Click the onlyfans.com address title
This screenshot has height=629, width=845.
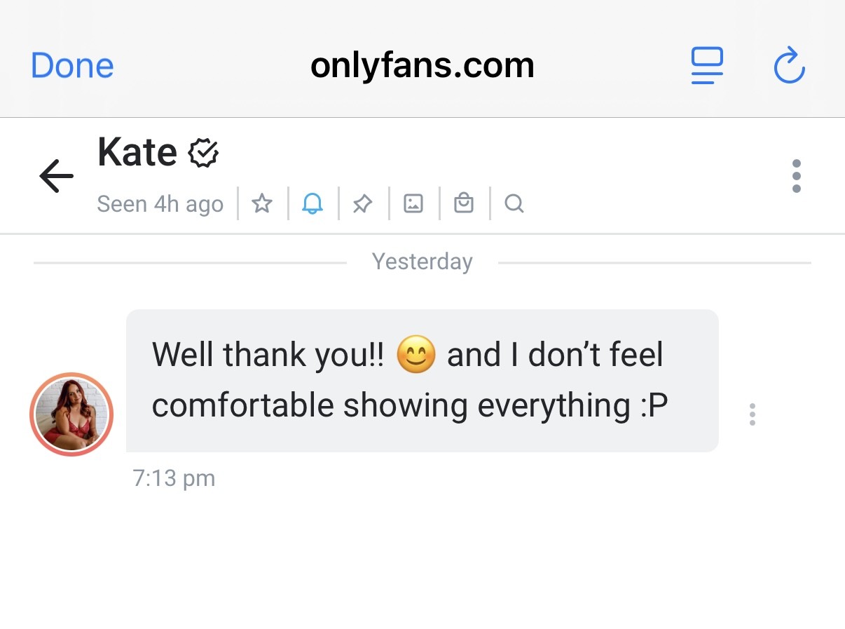tap(422, 66)
